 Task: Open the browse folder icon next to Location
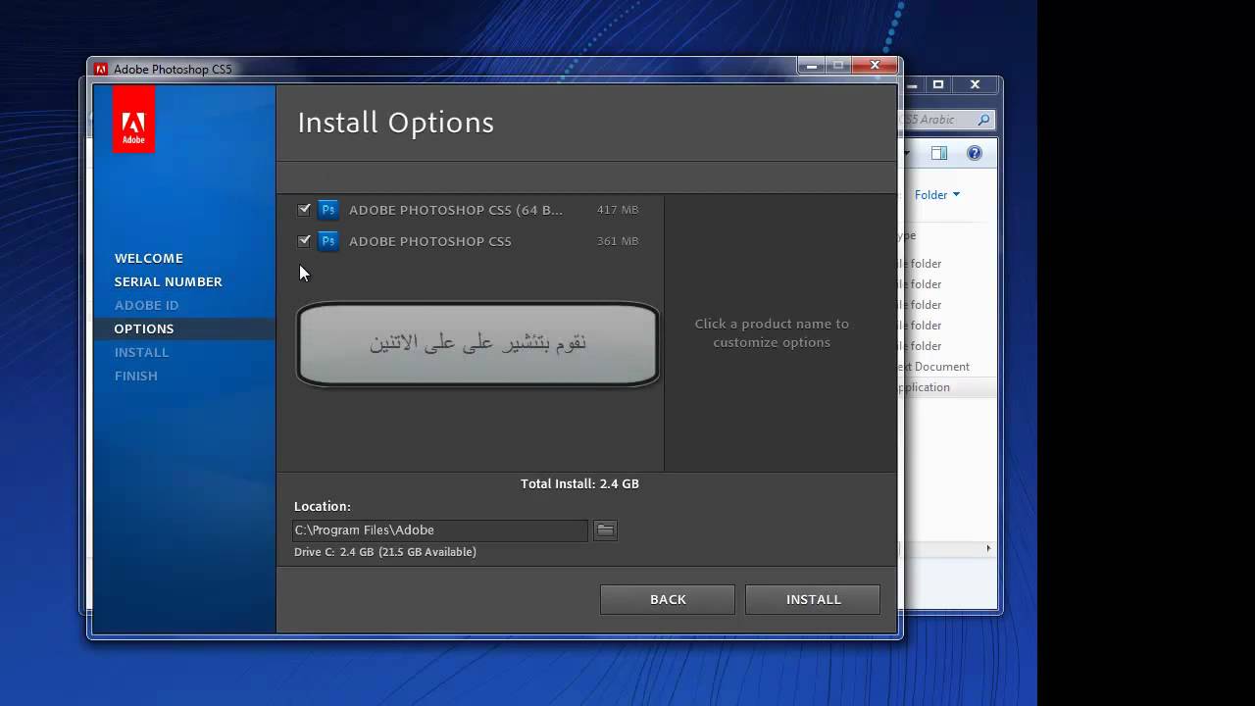click(x=606, y=530)
